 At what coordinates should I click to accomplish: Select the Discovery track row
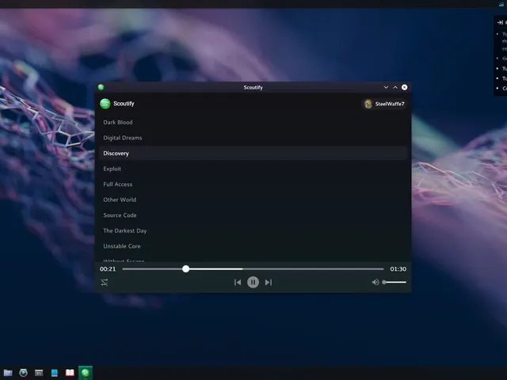[x=253, y=153]
